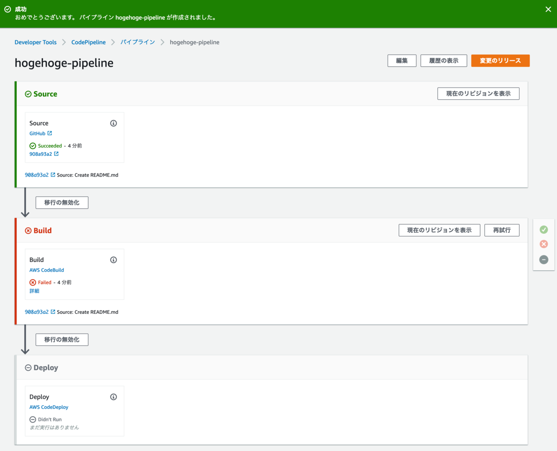
Task: Click red failed filter icon in side panel
Action: pos(544,244)
